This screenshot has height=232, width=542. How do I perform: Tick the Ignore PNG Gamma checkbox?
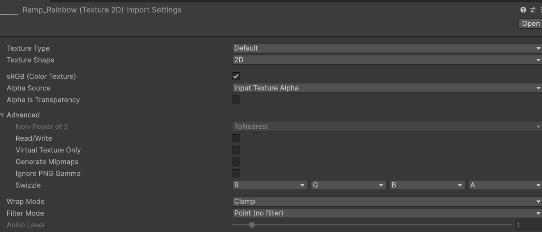tap(236, 174)
